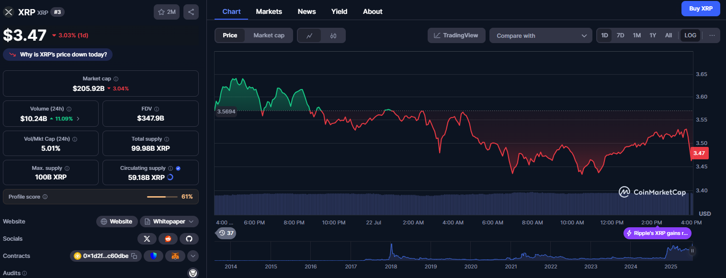Click the Profile score 61% progress bar

tap(162, 197)
